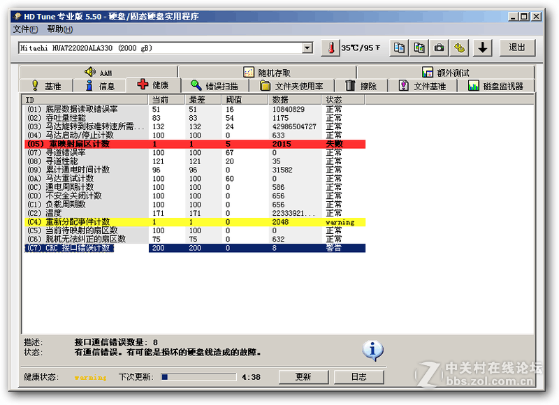The width and height of the screenshot is (559, 405).
Task: Switch to the AAM tab
Action: 99,73
